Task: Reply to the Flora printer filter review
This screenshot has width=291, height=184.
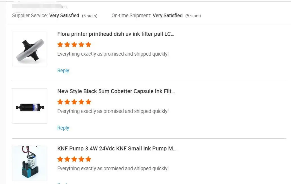Action: pyautogui.click(x=63, y=71)
